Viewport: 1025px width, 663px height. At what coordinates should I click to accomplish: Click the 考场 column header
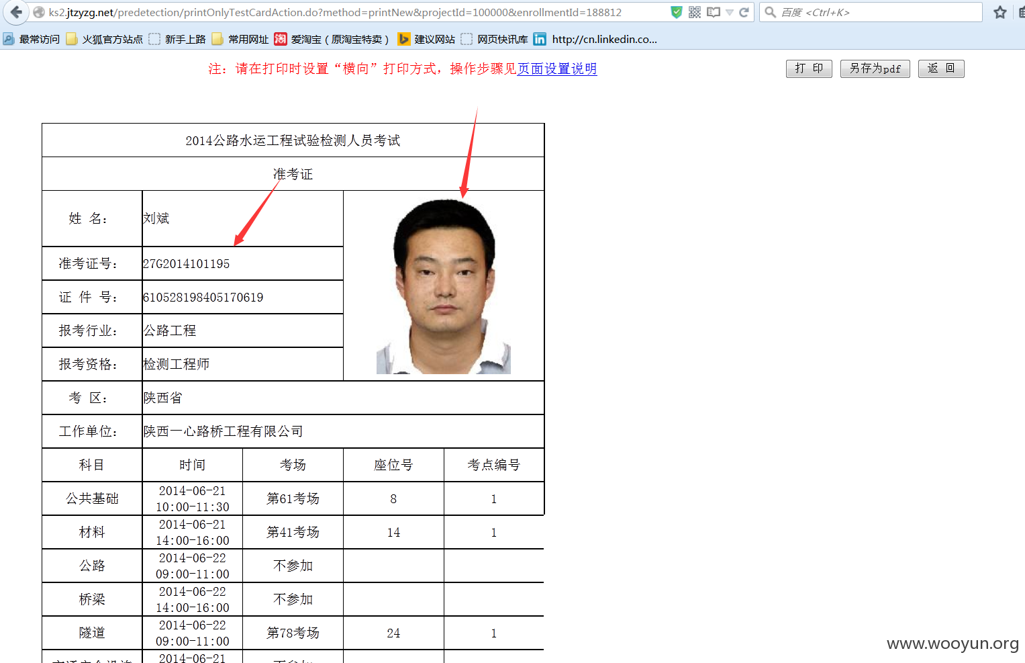coord(293,465)
